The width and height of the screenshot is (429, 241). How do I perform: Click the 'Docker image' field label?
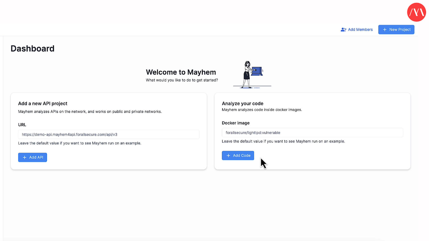(x=236, y=123)
